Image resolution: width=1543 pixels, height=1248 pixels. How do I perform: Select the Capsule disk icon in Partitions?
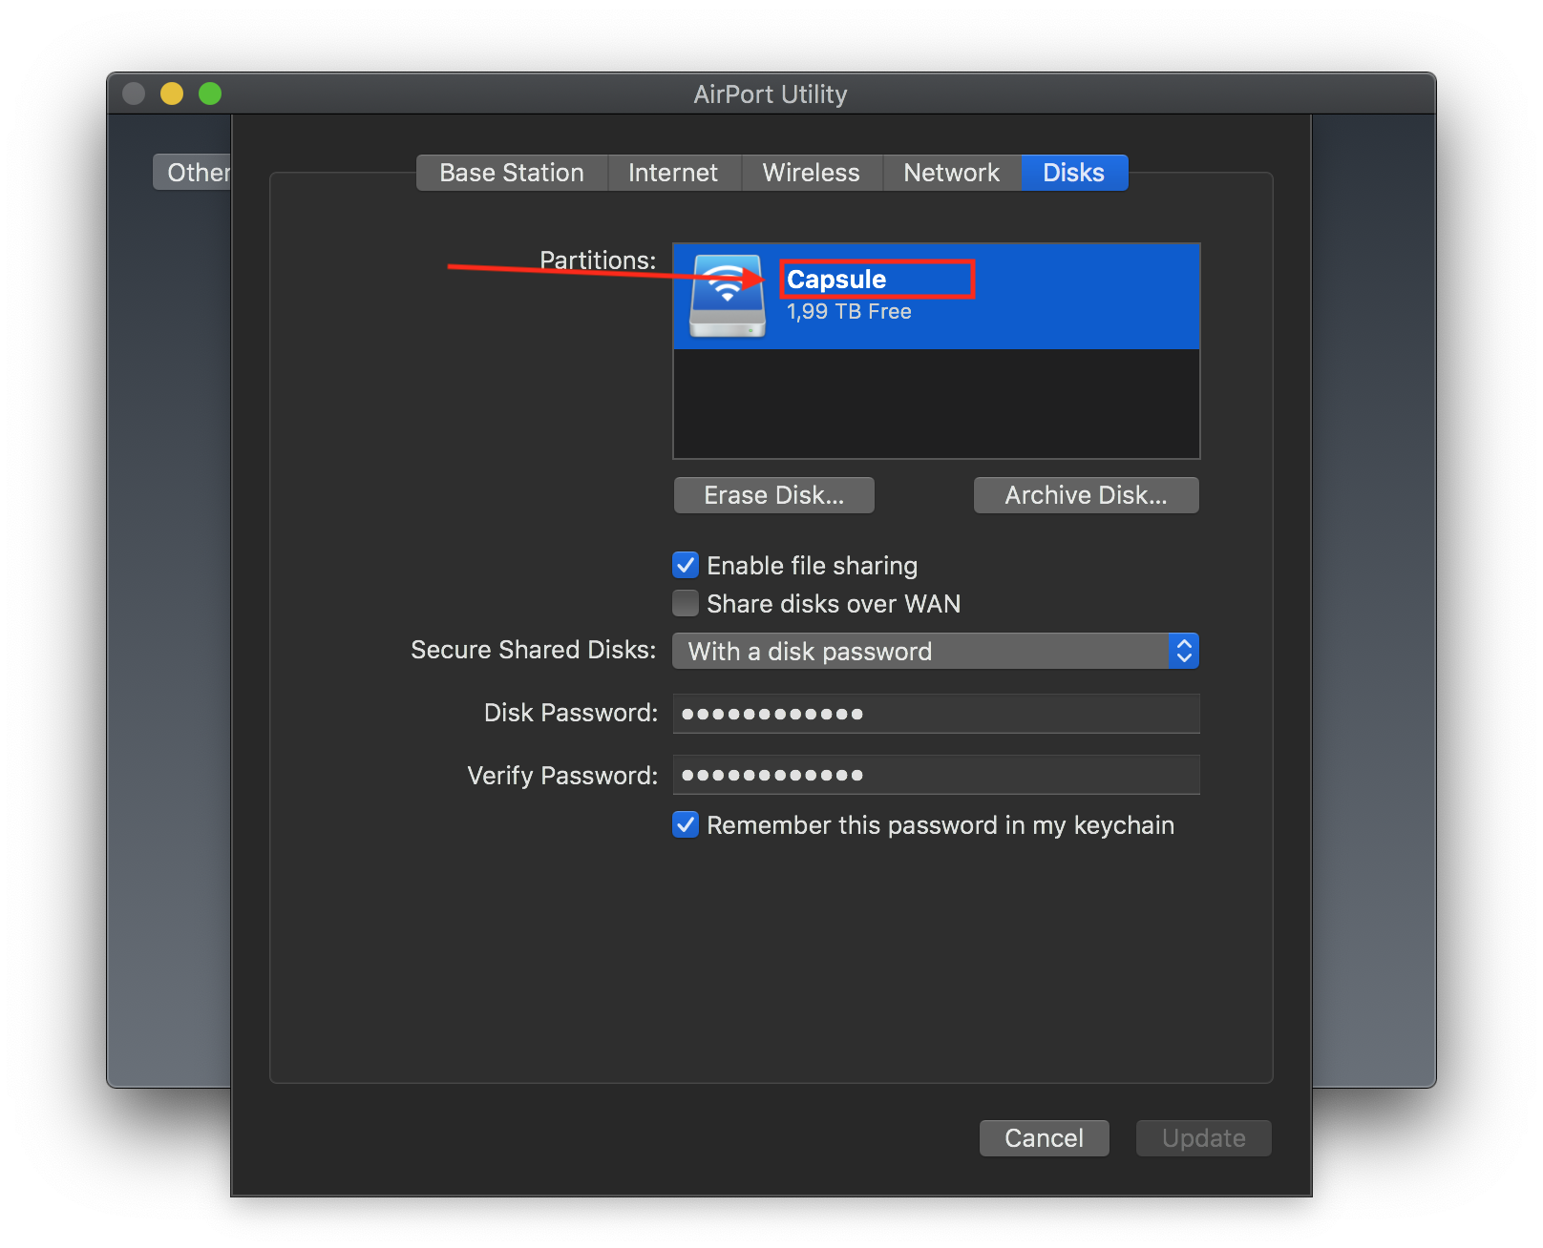coord(728,296)
